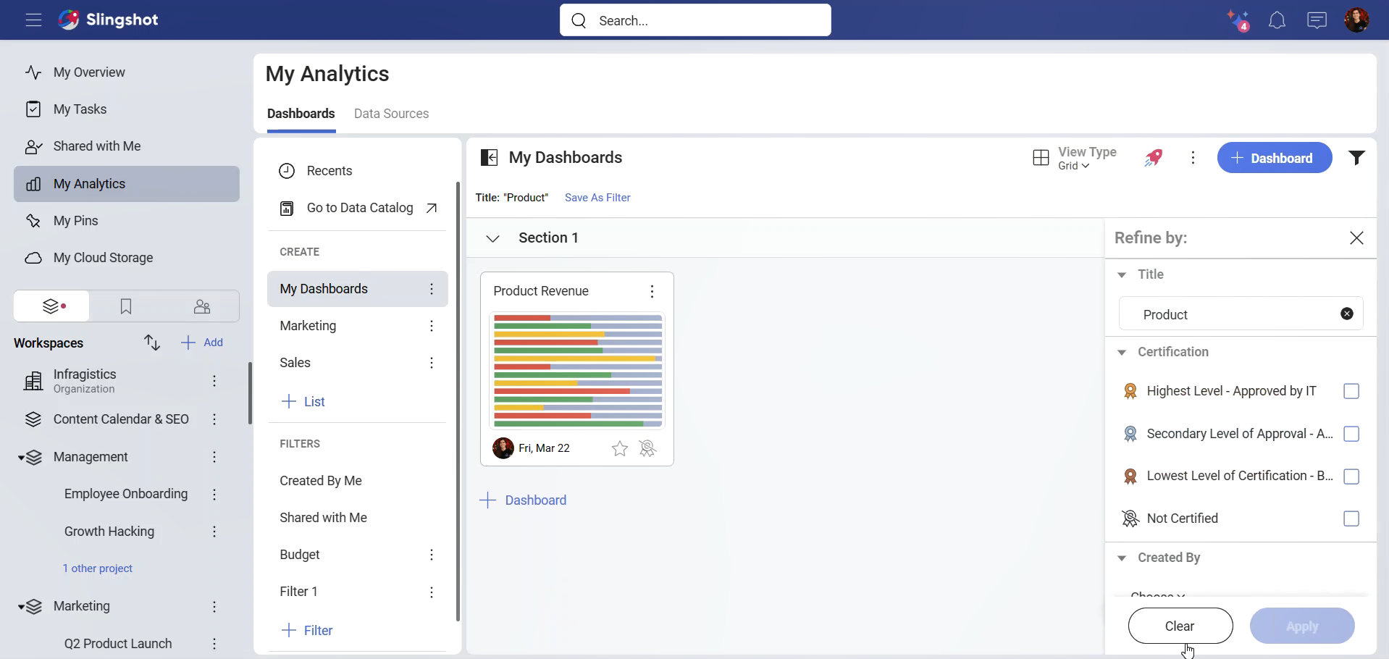Click Add workspace link
The height and width of the screenshot is (659, 1389).
(x=202, y=343)
